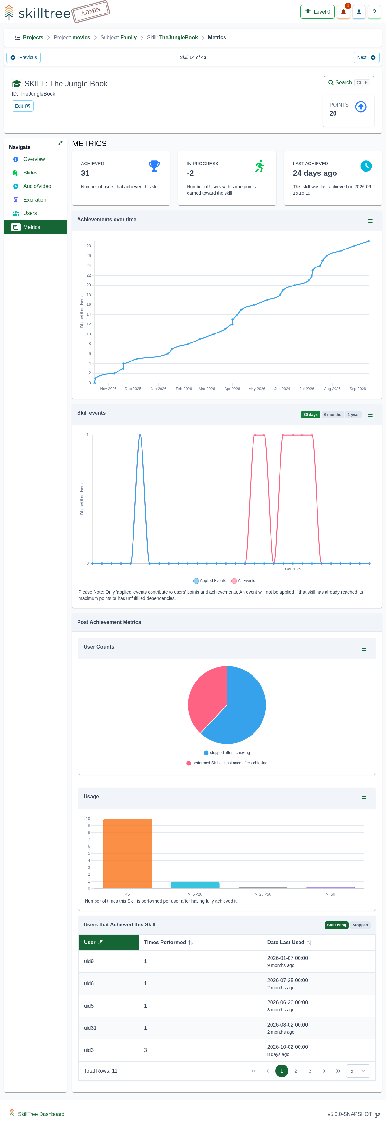This screenshot has height=1126, width=386.
Task: Click the Achieved trophy icon
Action: 154,166
